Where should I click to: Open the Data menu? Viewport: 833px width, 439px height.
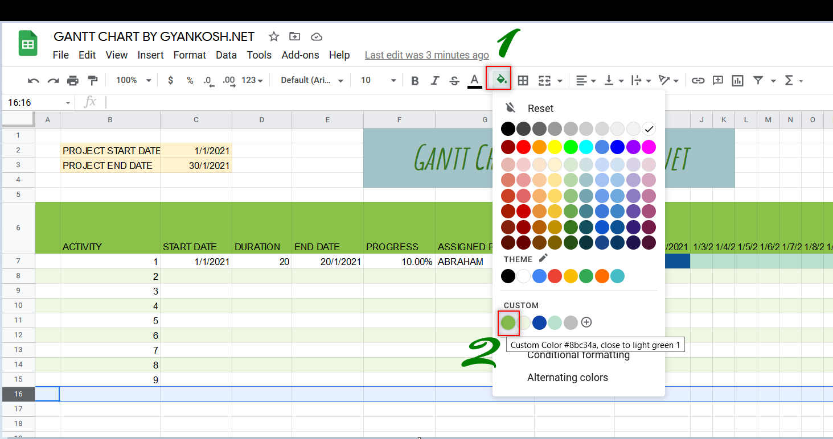tap(226, 55)
